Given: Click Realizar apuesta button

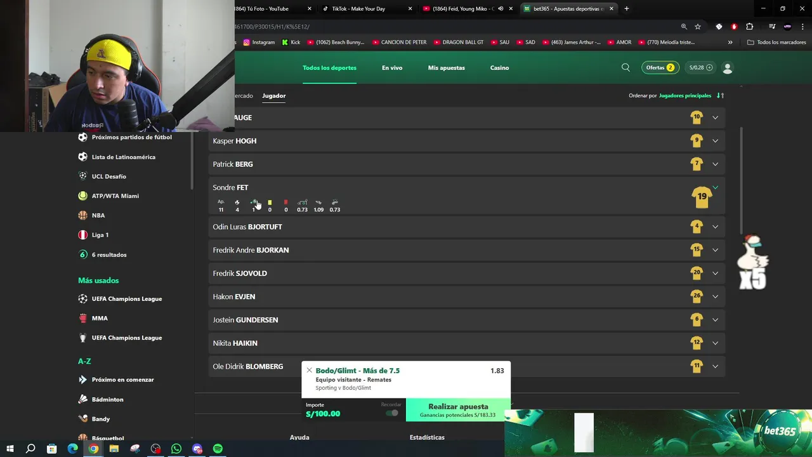Looking at the screenshot, I should (x=458, y=410).
